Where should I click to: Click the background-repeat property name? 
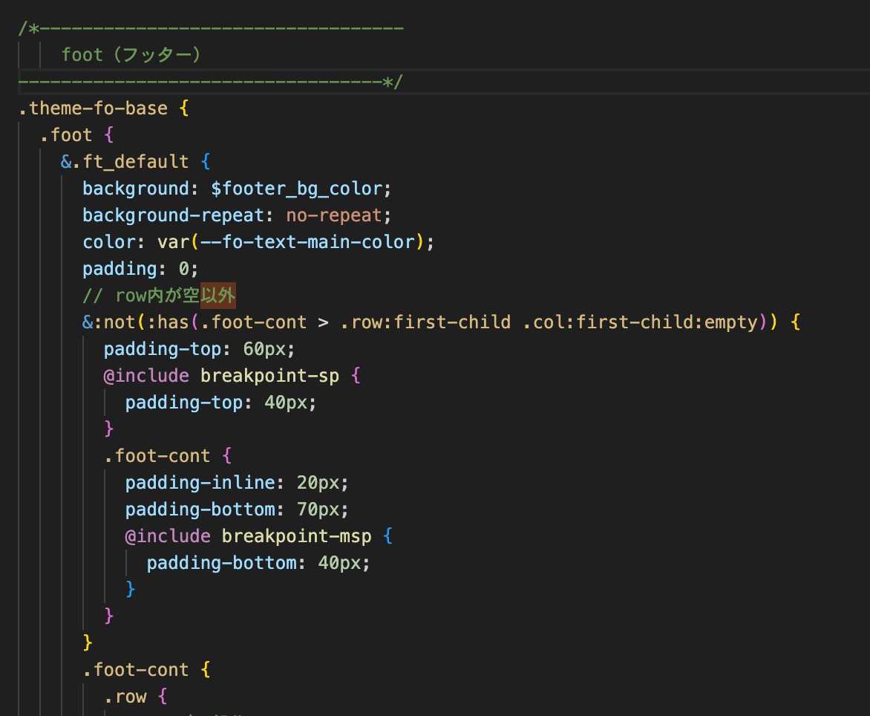(x=173, y=215)
